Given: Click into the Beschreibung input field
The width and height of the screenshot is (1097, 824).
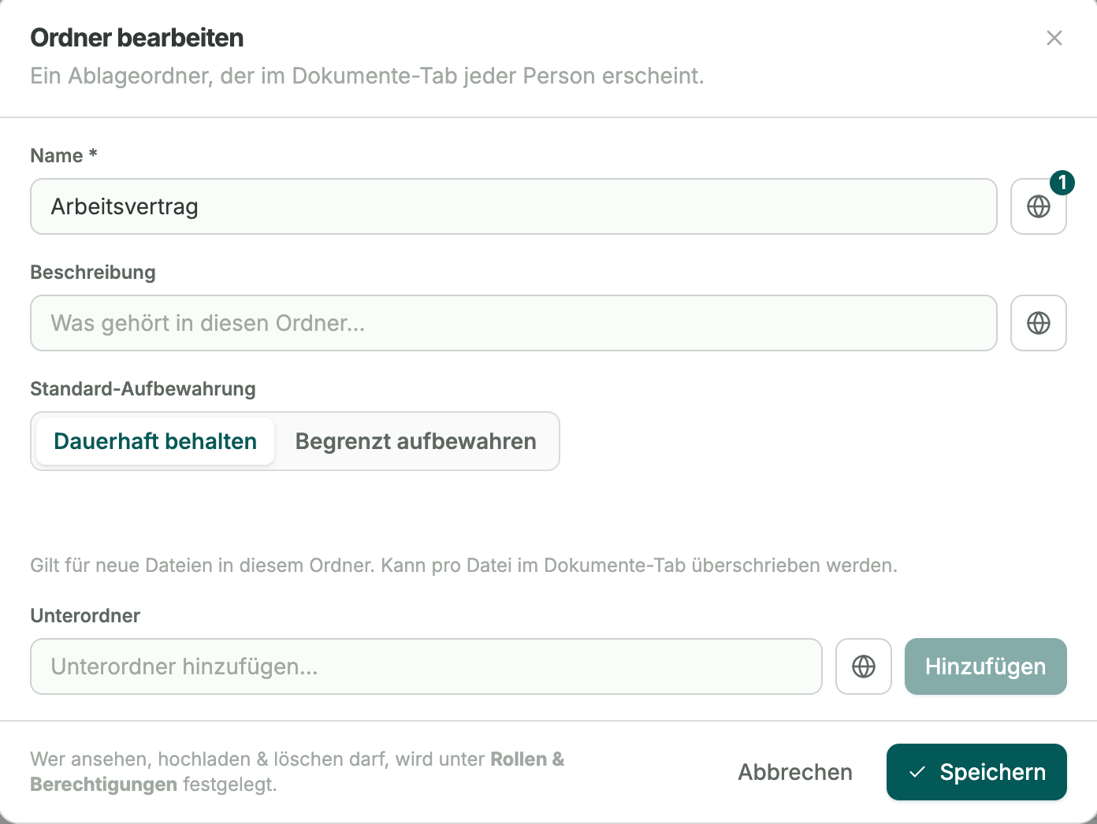Looking at the screenshot, I should (514, 323).
